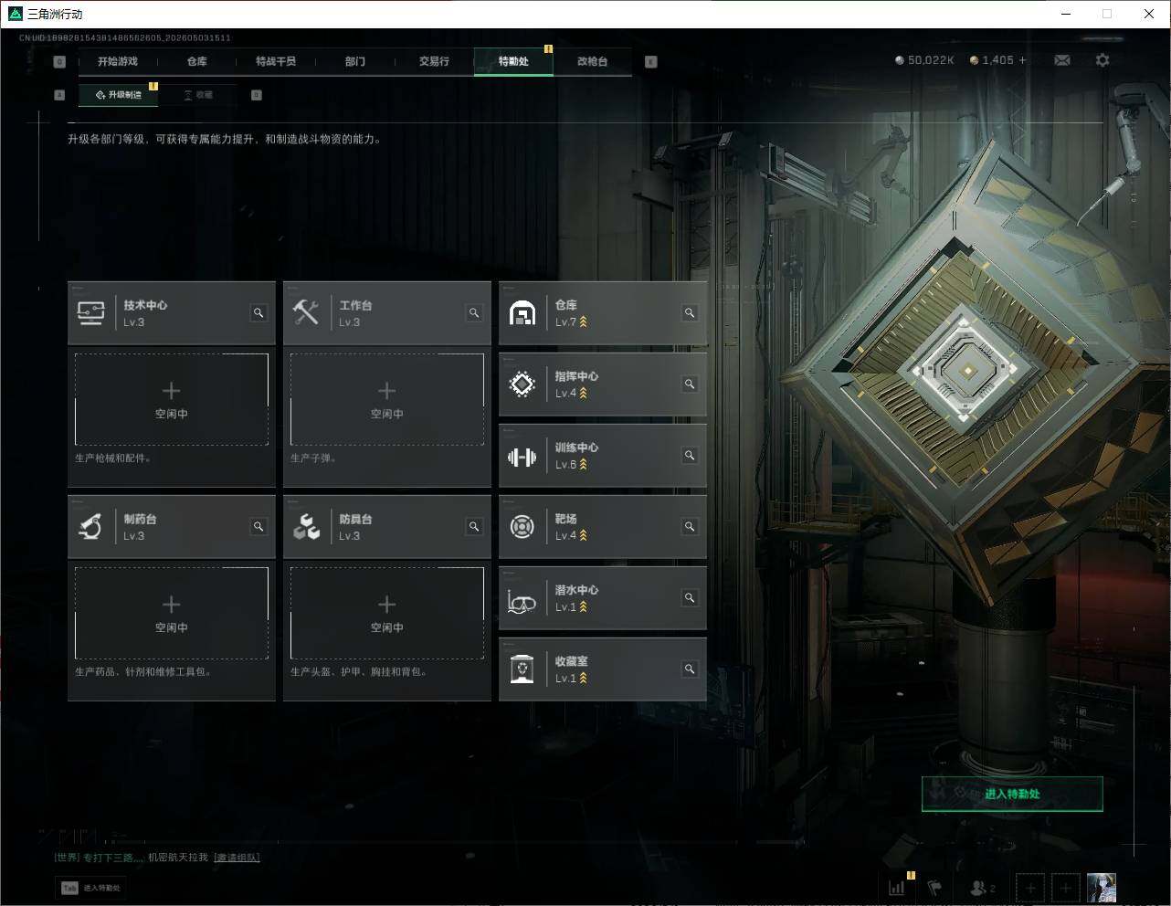1171x906 pixels.
Task: Click the 防具台 cubes icon
Action: pos(306,527)
